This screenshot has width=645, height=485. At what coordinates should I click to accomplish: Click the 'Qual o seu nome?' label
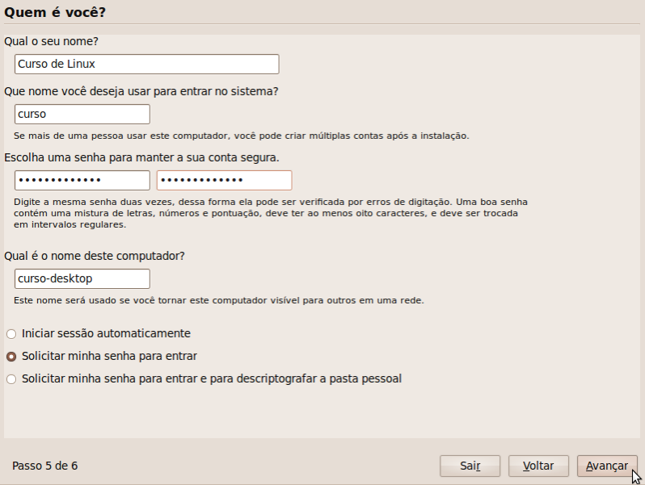[51, 41]
